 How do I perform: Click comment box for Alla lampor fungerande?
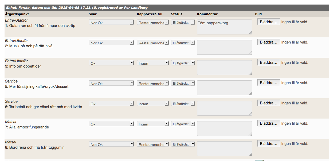pos(224,128)
